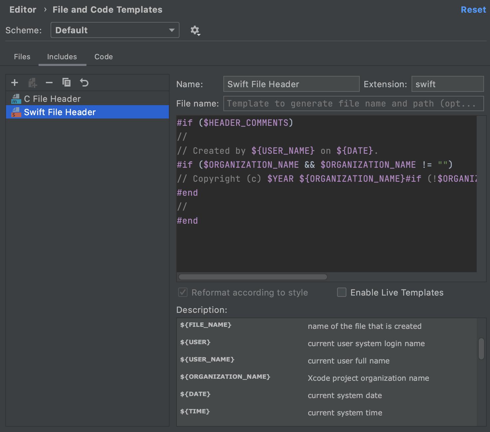490x432 pixels.
Task: Click 'current system time' text
Action: 345,413
